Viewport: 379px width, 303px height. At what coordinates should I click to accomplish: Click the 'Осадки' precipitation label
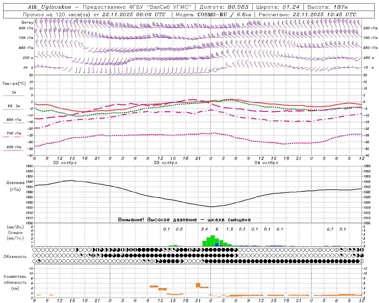(x=15, y=233)
